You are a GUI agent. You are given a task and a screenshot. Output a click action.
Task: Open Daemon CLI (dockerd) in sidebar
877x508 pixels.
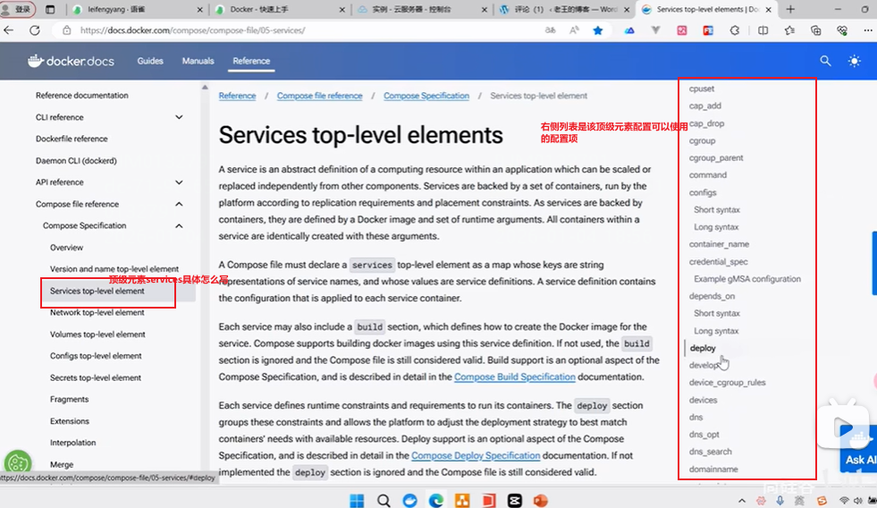pos(76,161)
